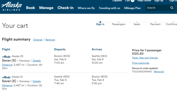The image size is (177, 96).
Task: Open the Book menu
Action: coord(30,8)
